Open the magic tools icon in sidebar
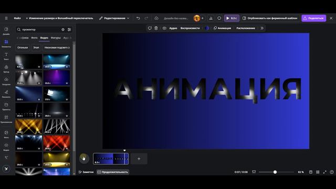 click(6, 157)
